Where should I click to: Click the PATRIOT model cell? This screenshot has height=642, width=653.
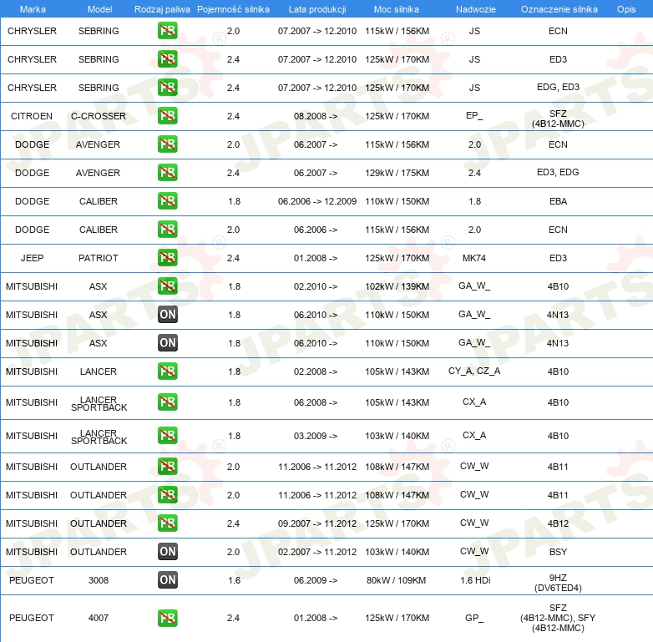click(x=99, y=258)
